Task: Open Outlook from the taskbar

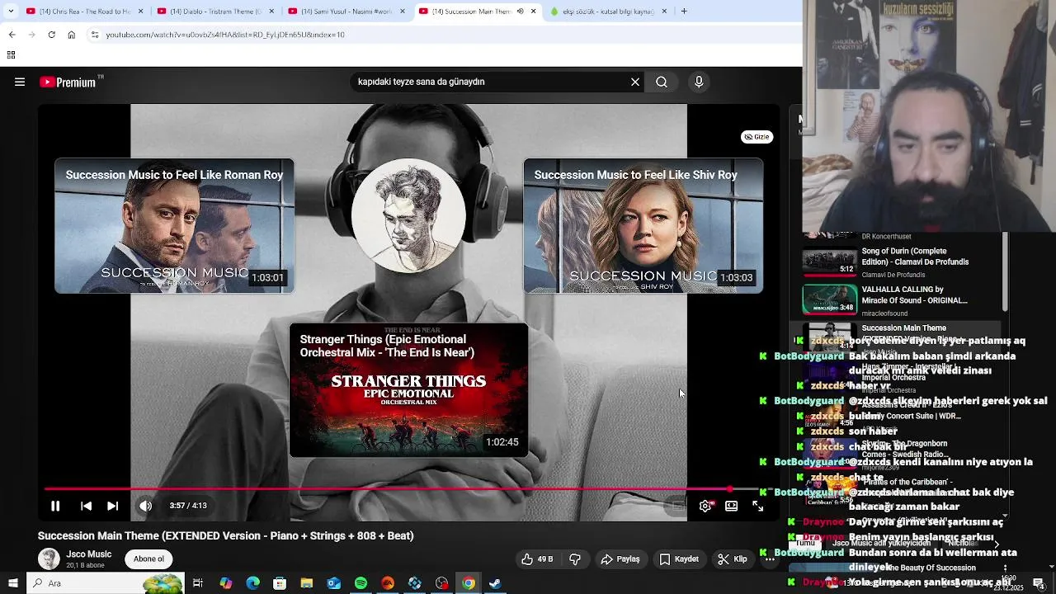Action: pyautogui.click(x=333, y=583)
